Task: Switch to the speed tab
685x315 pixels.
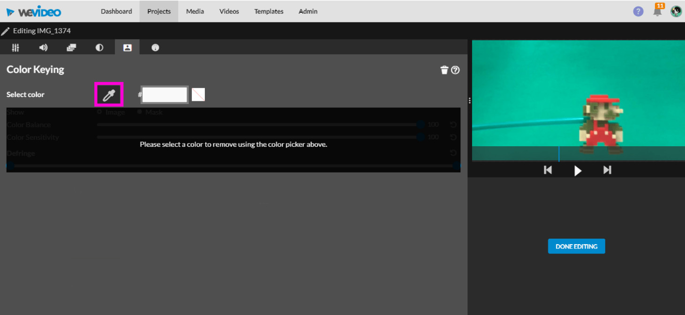Action: tap(155, 47)
